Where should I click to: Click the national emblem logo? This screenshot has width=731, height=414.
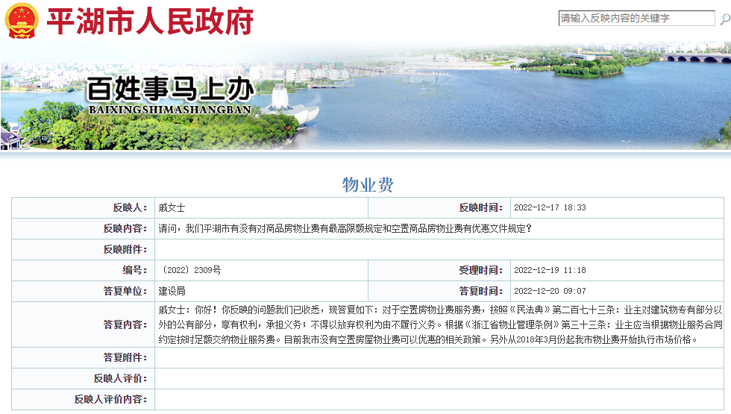22,21
